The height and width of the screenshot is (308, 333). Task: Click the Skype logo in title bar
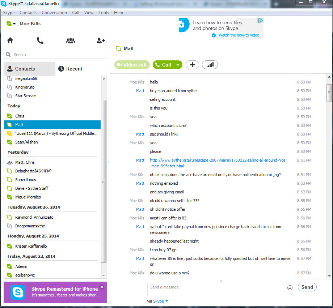[x=4, y=3]
